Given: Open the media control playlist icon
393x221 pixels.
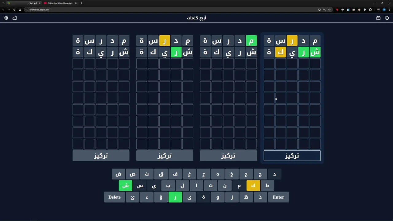Looking at the screenshot, I should click(378, 10).
